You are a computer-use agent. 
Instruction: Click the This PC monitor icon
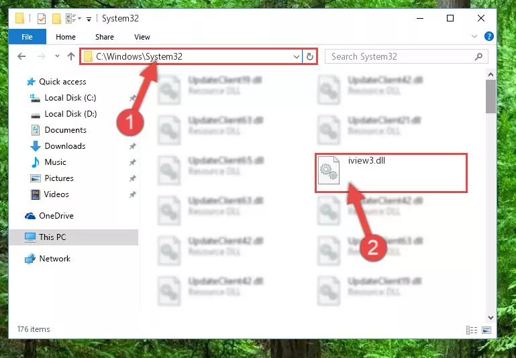point(30,237)
